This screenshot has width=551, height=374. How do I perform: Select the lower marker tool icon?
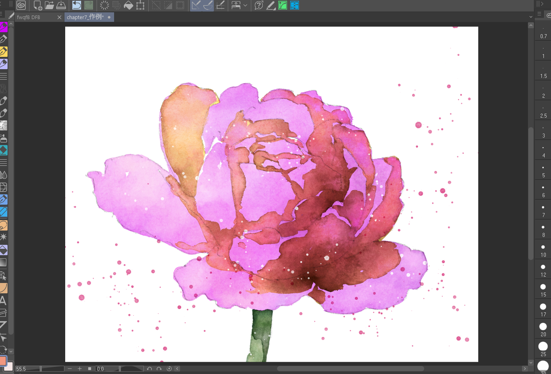point(4,113)
